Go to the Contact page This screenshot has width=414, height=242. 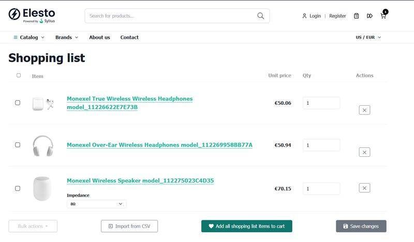coord(129,37)
